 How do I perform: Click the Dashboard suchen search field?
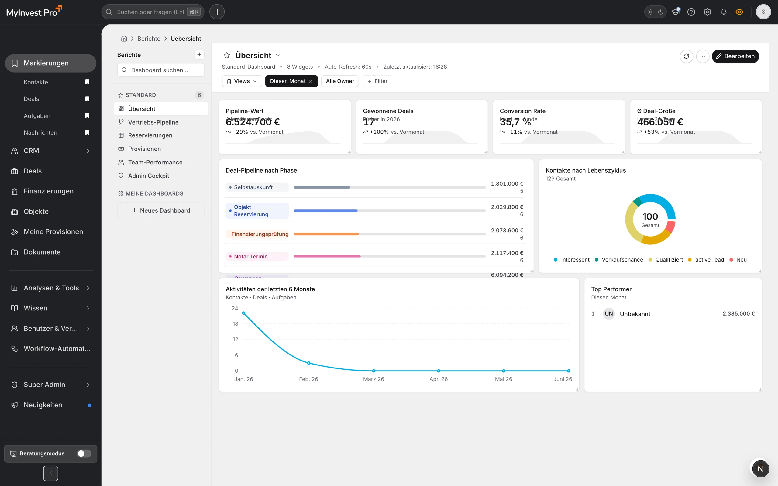(x=161, y=70)
